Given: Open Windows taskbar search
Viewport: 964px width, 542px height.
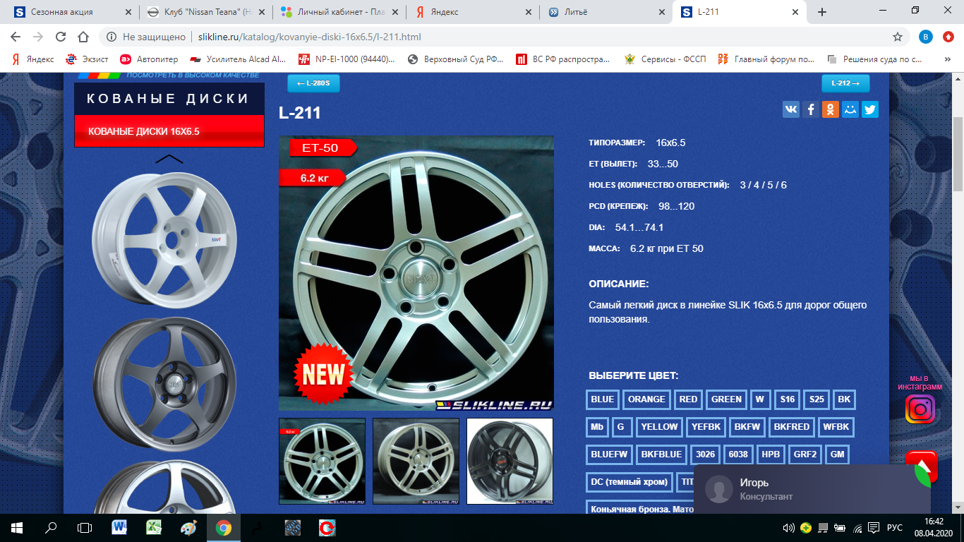Looking at the screenshot, I should [x=51, y=527].
